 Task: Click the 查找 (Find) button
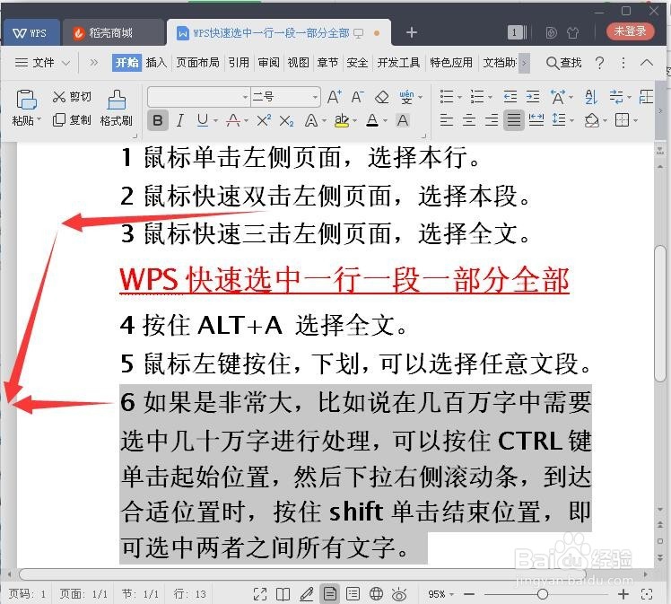click(564, 63)
